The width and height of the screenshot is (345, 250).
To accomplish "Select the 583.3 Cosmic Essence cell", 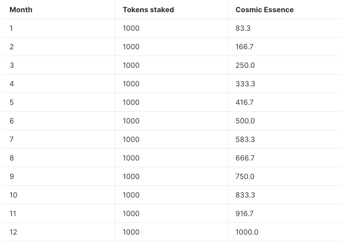I will click(x=245, y=139).
